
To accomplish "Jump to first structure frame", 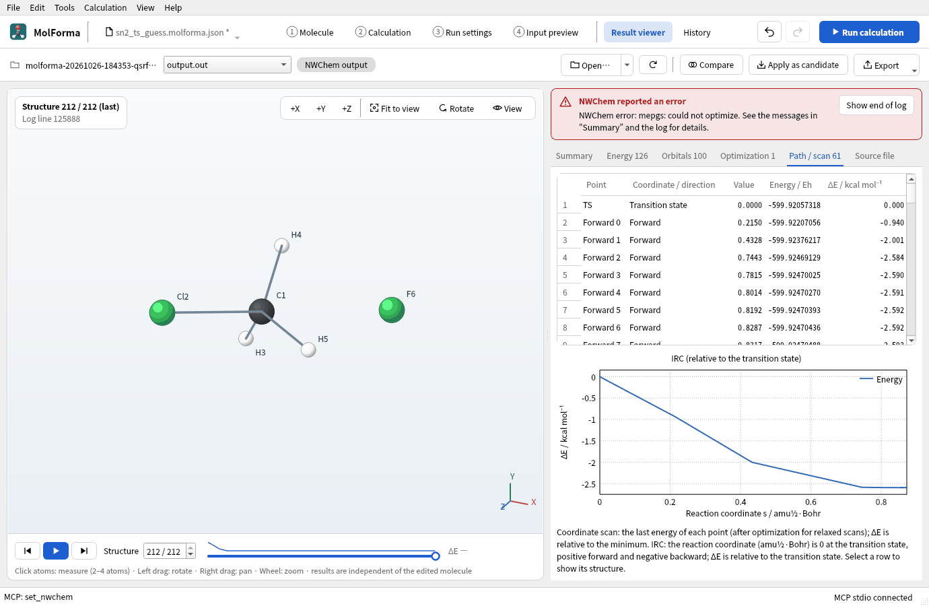I will 28,551.
